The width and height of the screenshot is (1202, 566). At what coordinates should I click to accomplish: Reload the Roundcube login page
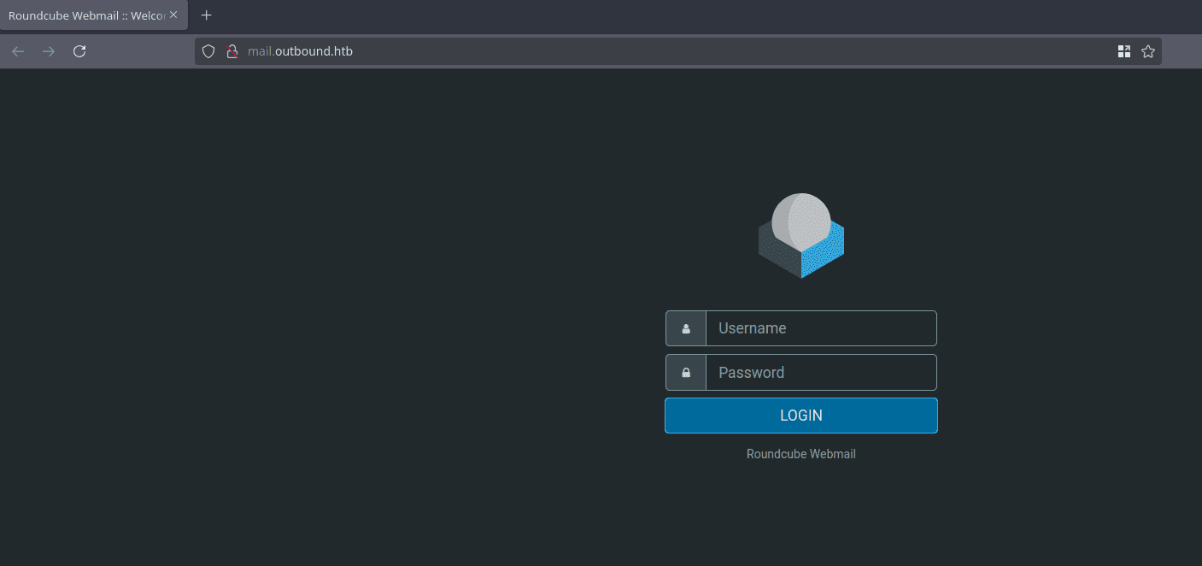[79, 51]
